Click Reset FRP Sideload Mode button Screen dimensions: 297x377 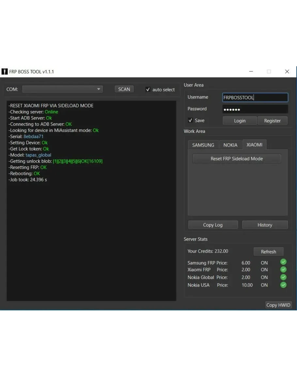[x=237, y=159]
